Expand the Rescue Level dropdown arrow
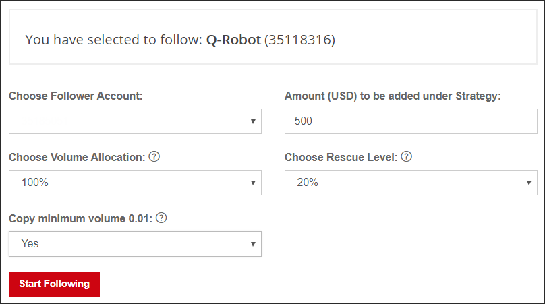Viewport: 545px width, 304px height. pyautogui.click(x=529, y=183)
